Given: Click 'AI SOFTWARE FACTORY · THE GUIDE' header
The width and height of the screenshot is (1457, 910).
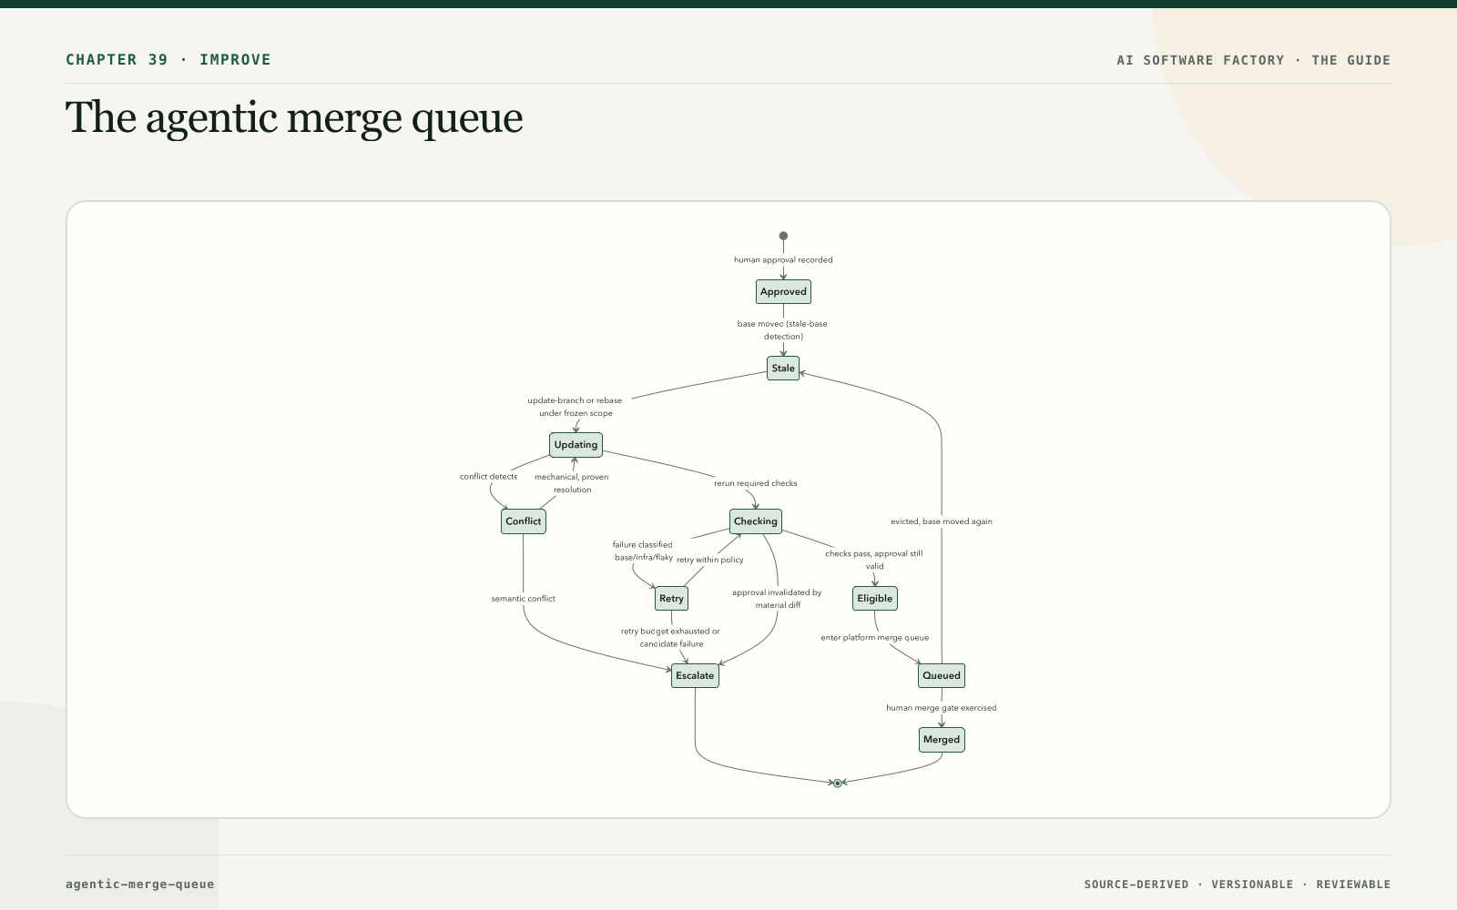Looking at the screenshot, I should 1254,60.
